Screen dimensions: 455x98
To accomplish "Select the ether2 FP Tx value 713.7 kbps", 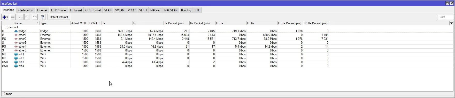I will point(239,39).
